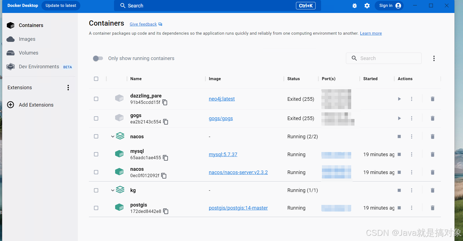This screenshot has width=463, height=241.
Task: Open Docker Desktop settings gear
Action: pyautogui.click(x=367, y=6)
